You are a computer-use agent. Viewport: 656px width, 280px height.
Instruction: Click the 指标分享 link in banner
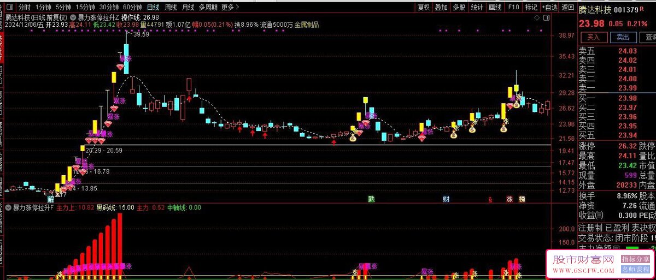[x=635, y=259]
